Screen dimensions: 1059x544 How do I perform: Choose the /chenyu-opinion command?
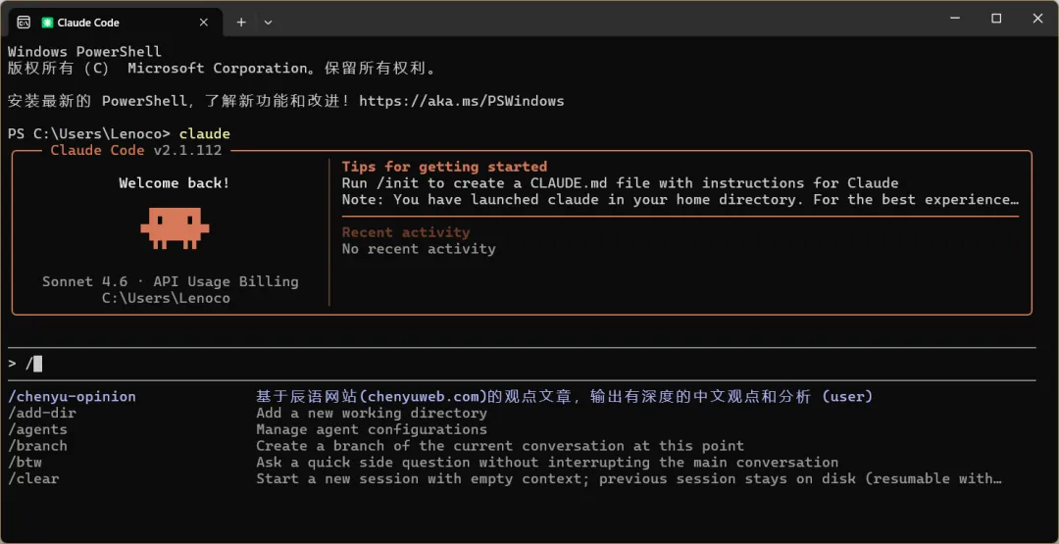point(72,397)
